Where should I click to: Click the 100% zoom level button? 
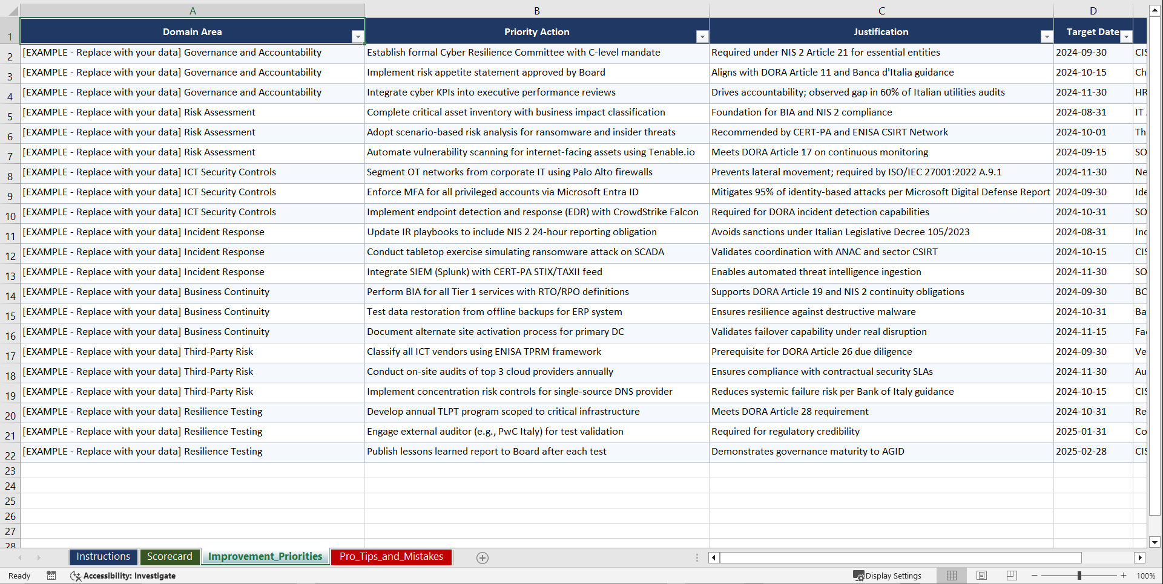1146,576
